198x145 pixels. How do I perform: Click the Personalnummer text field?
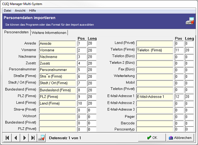click(57, 70)
